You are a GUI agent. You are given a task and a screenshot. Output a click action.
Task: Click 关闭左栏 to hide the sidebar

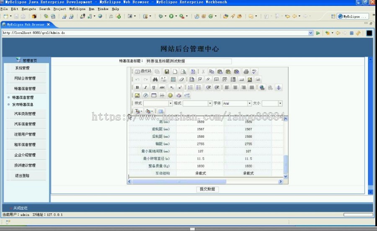coord(20,208)
